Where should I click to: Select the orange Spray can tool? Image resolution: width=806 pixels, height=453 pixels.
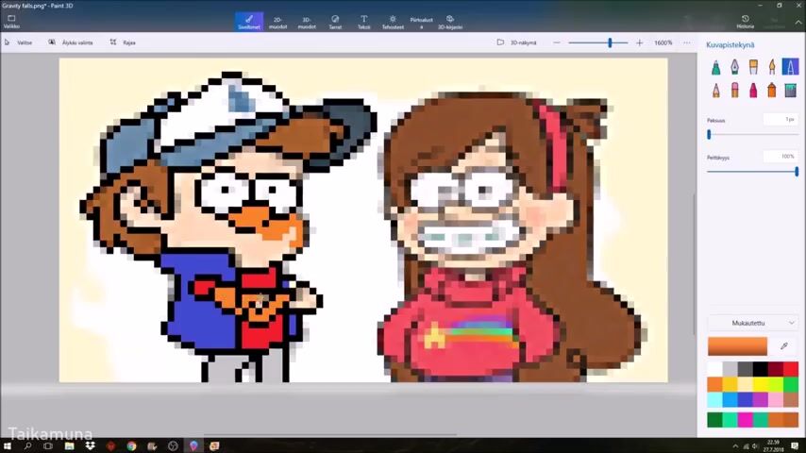(x=772, y=91)
